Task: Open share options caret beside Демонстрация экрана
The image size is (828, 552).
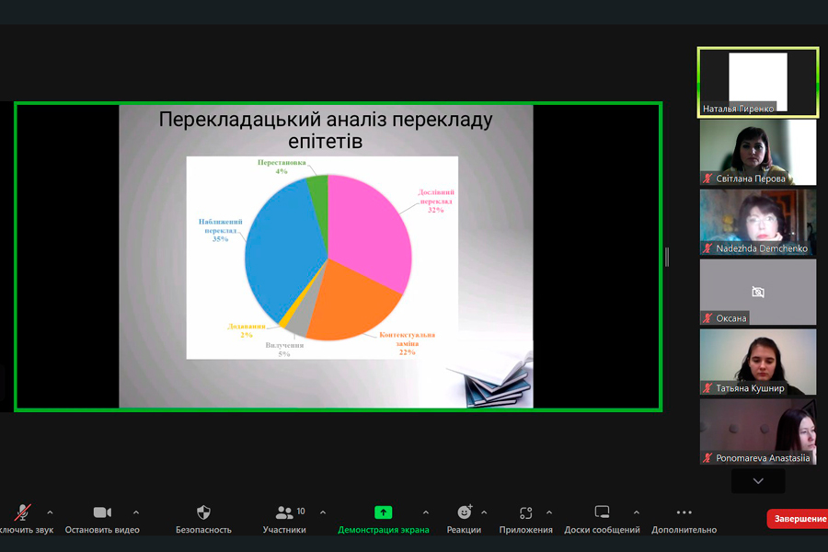Action: (x=426, y=512)
